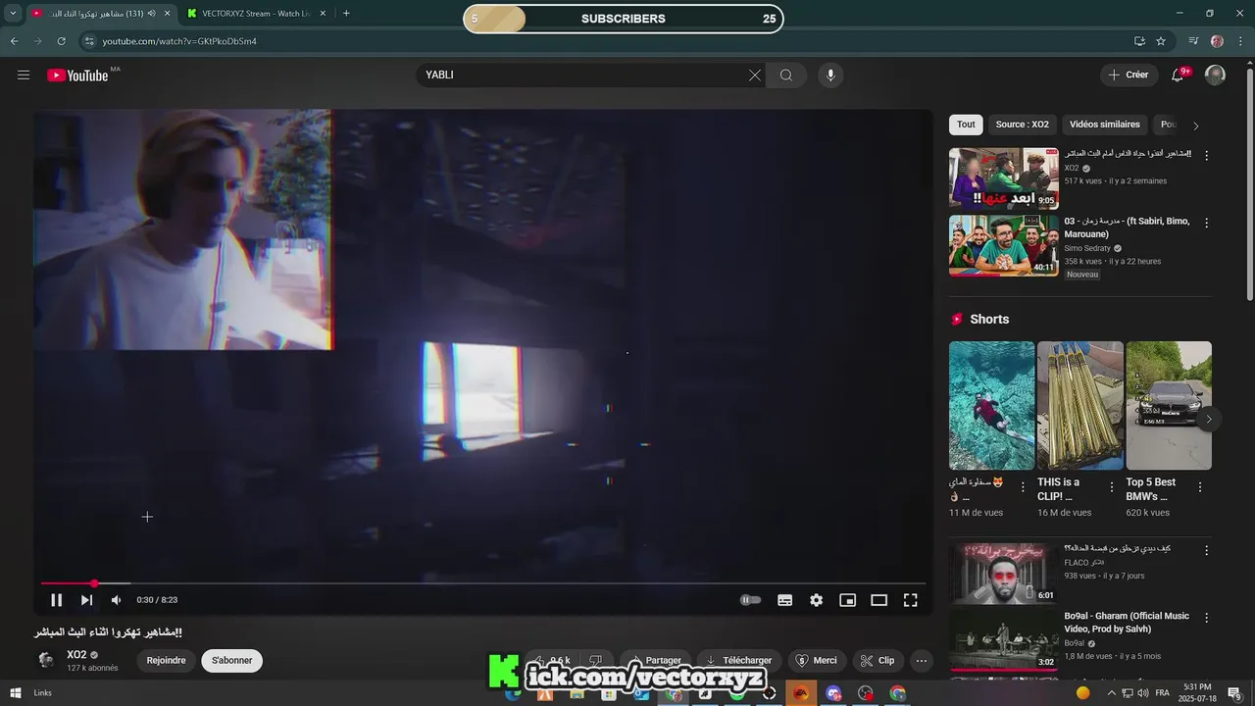Open the account avatar menu
This screenshot has height=706, width=1255.
click(x=1215, y=76)
